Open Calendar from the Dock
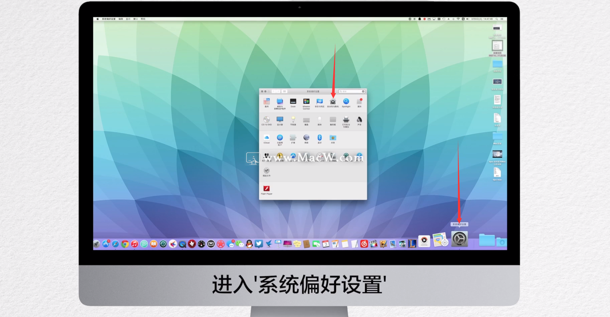 [x=326, y=244]
